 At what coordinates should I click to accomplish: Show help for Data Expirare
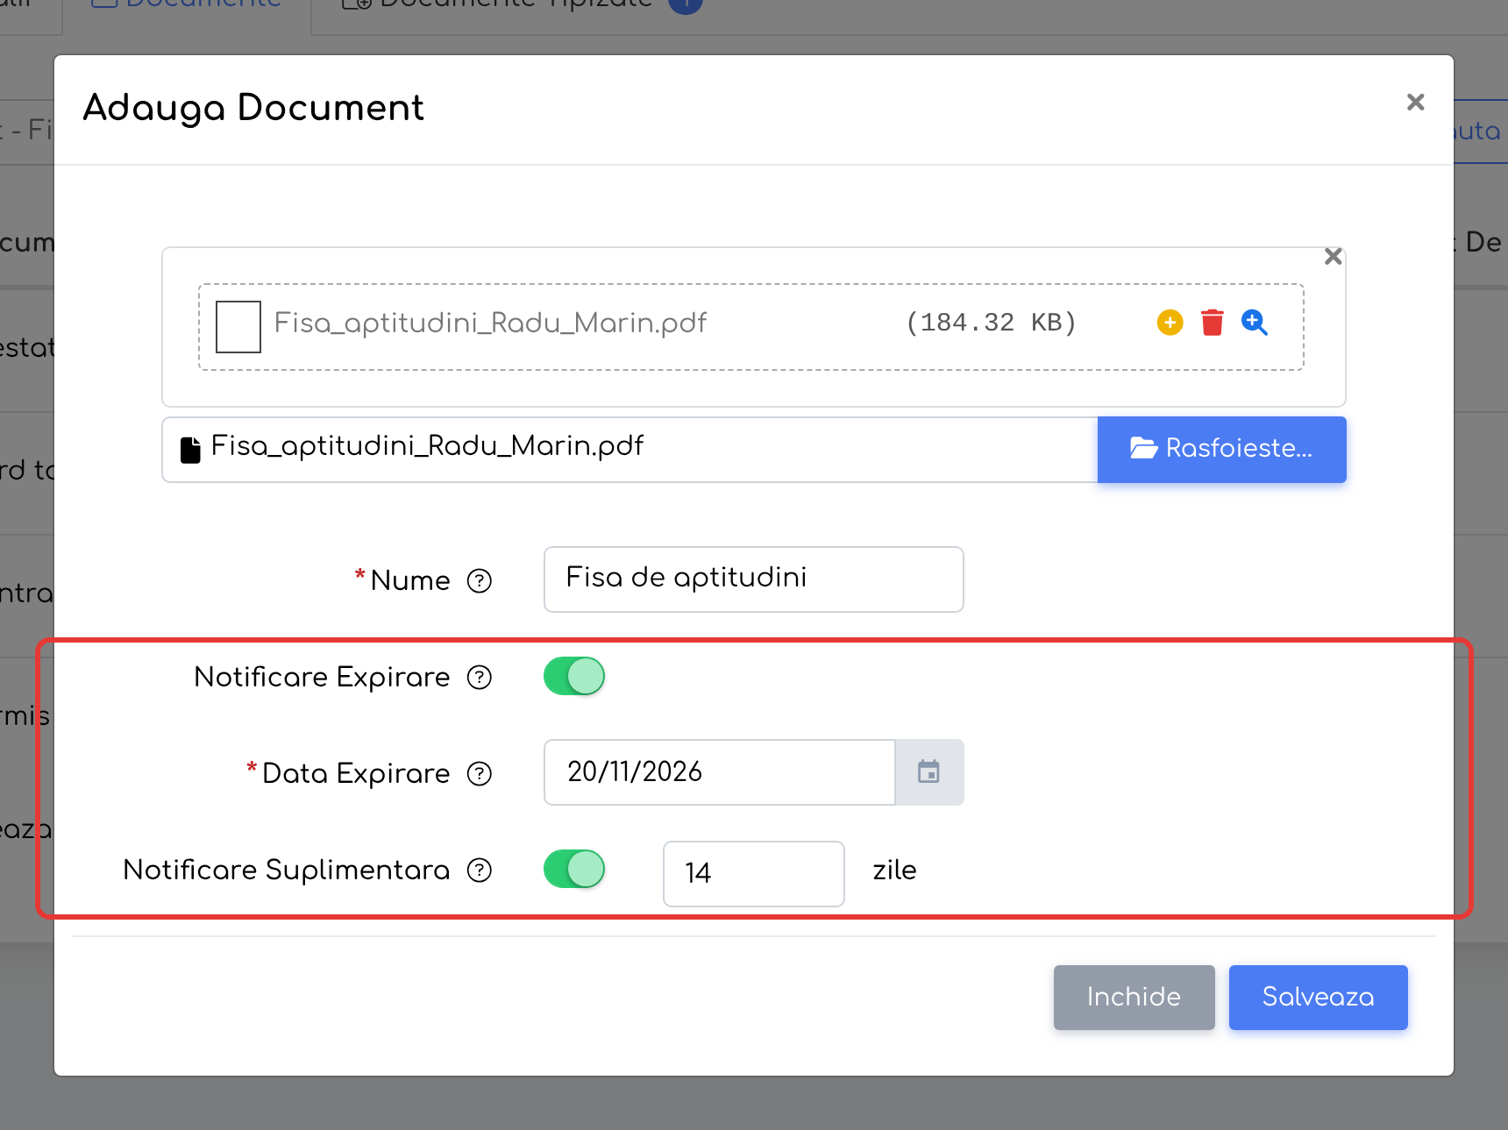pyautogui.click(x=480, y=773)
